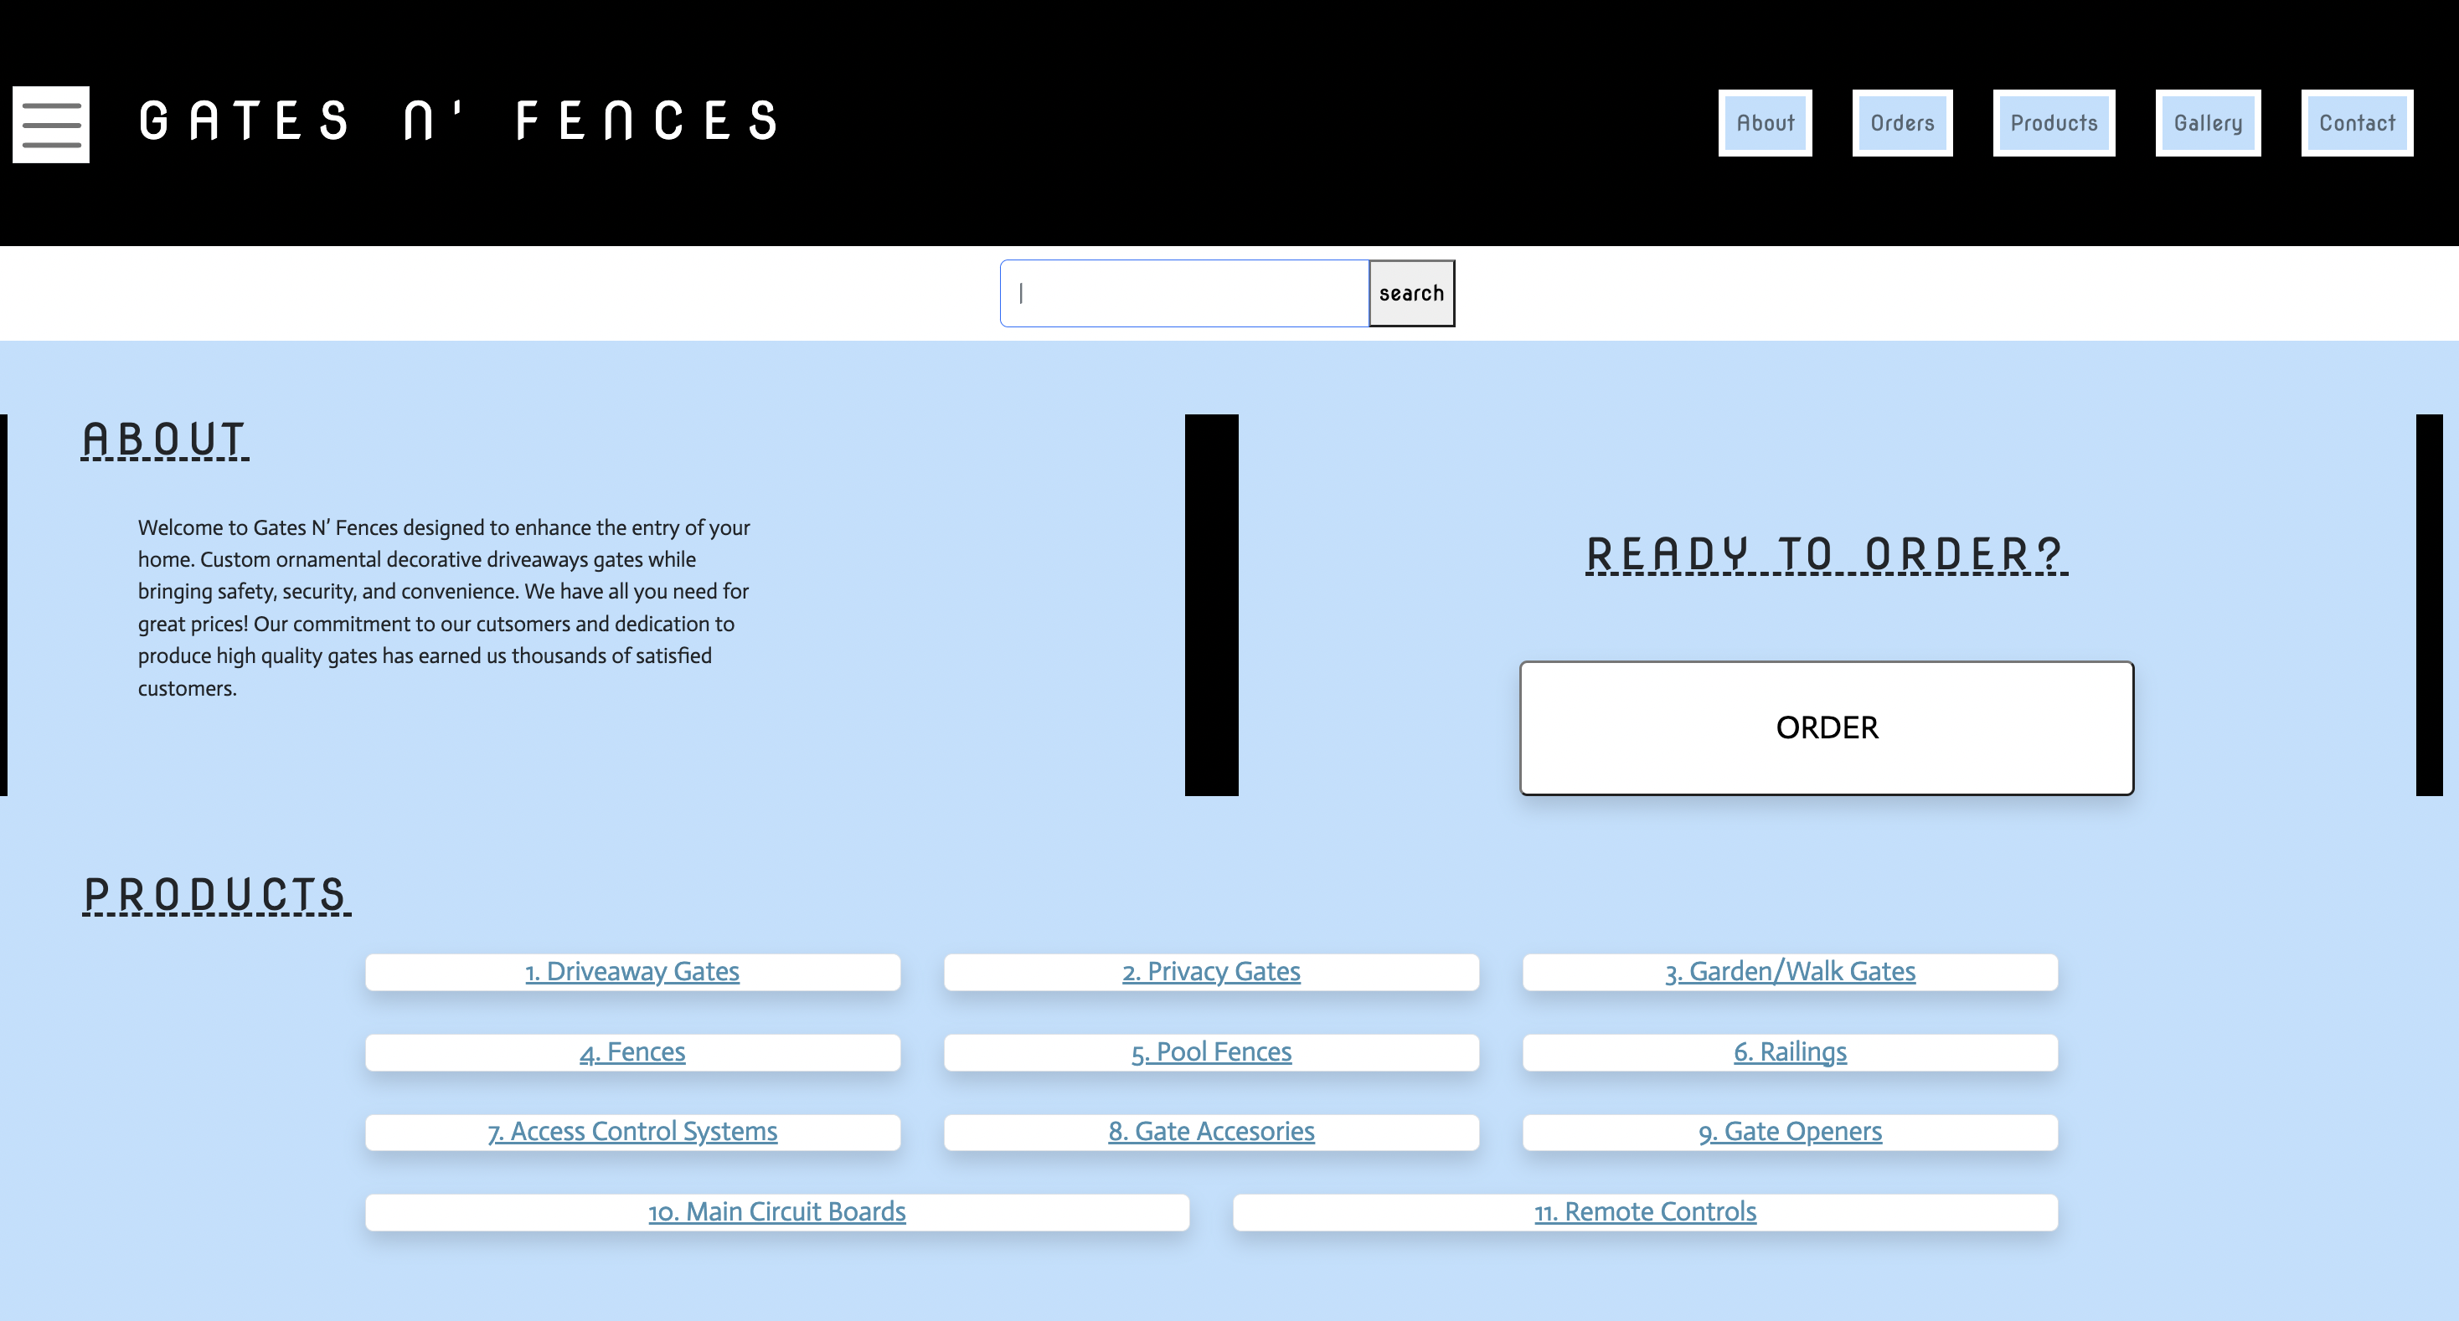This screenshot has height=1321, width=2459.
Task: Click the Main Circuit Boards link
Action: [776, 1211]
